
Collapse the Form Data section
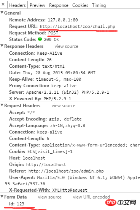click(x=2, y=197)
